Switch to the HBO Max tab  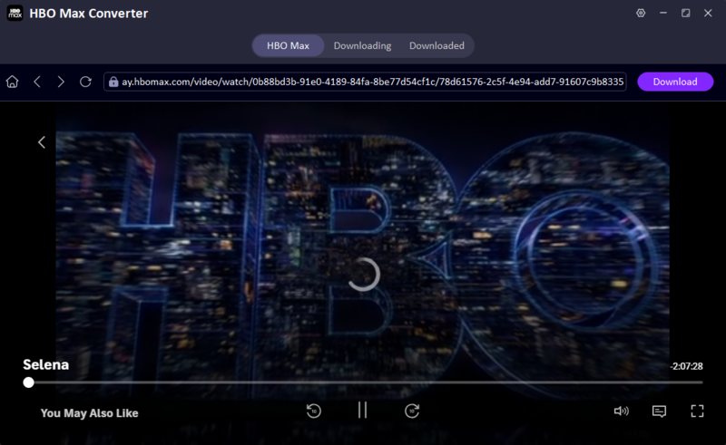pos(288,46)
